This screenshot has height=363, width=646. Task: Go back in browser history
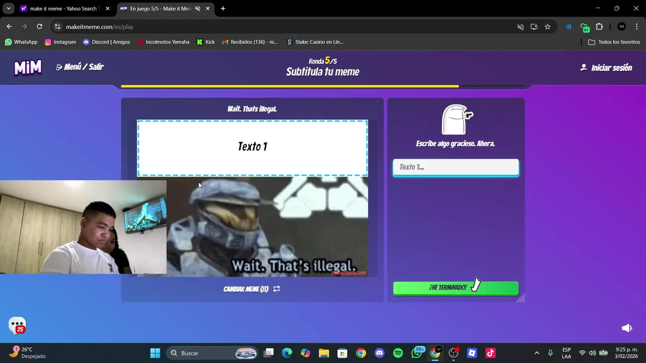click(9, 27)
